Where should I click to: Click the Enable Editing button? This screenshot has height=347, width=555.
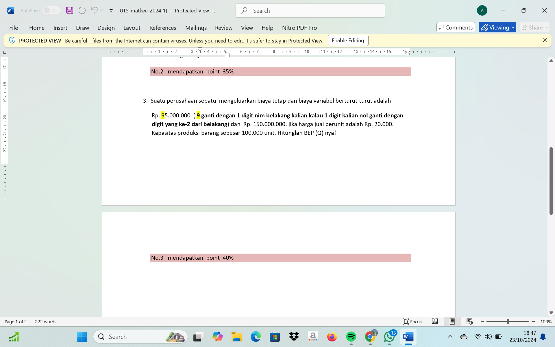(348, 40)
